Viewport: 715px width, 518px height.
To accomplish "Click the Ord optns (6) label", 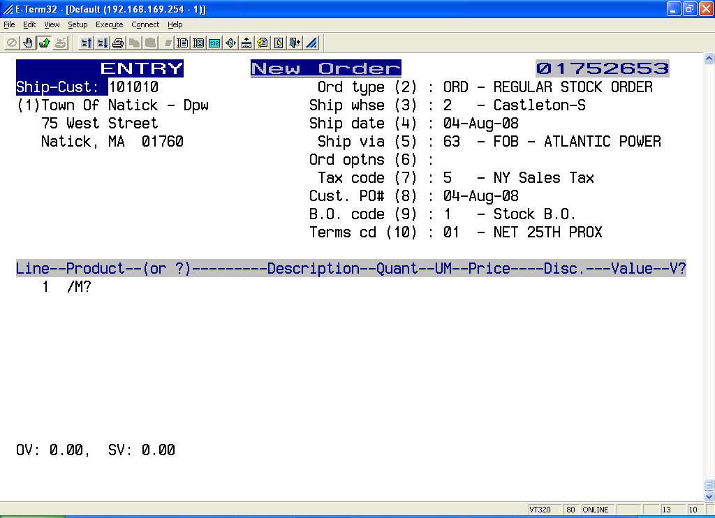I will coord(363,160).
